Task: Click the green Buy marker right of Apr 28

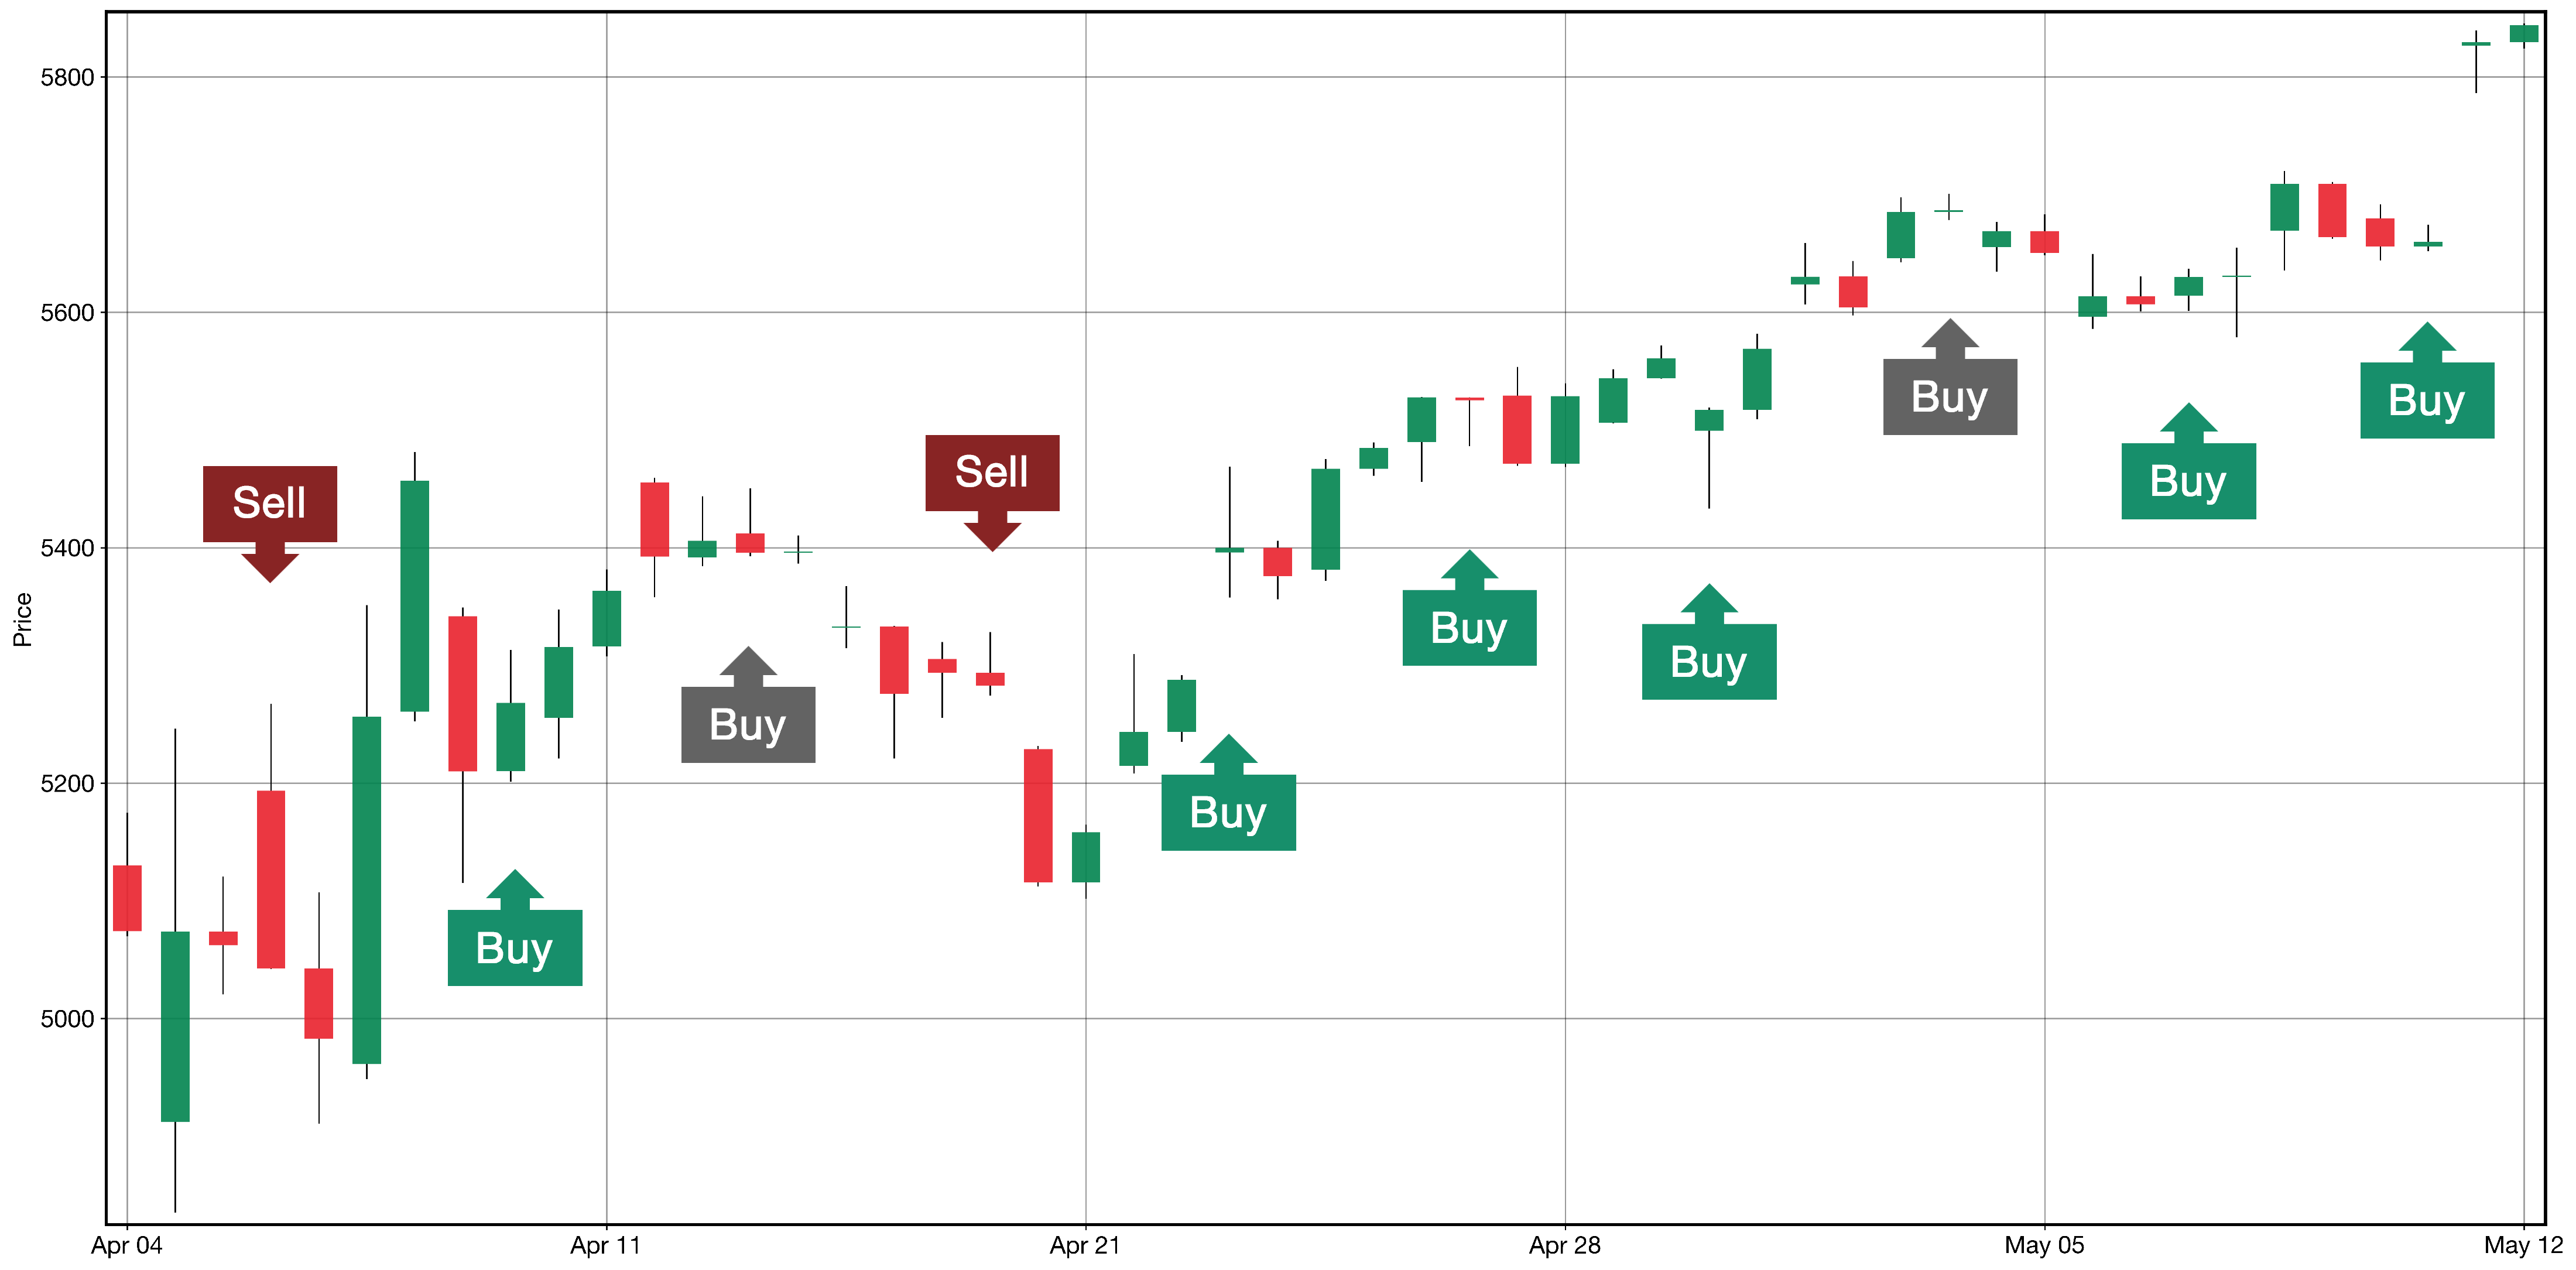Action: 1709,661
